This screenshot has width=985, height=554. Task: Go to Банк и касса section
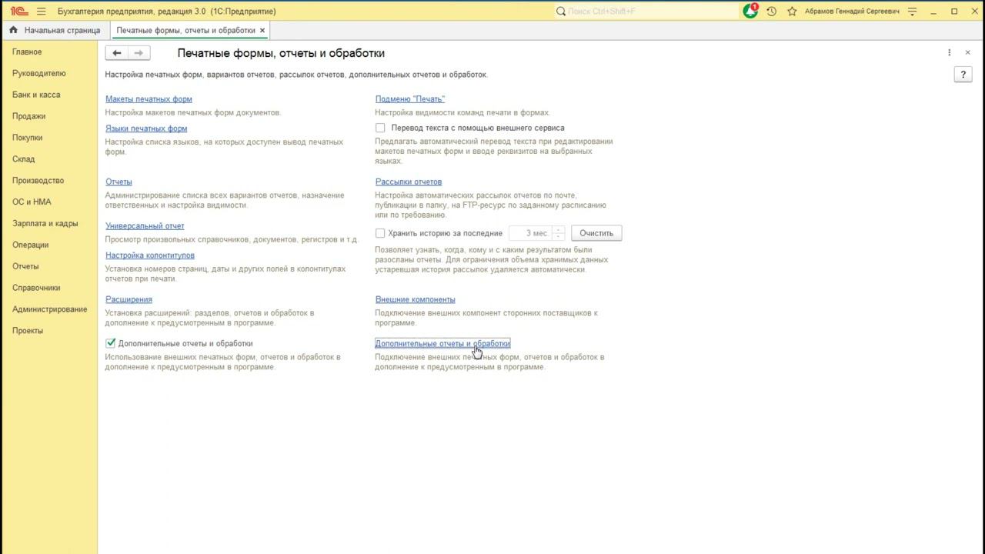pos(36,95)
